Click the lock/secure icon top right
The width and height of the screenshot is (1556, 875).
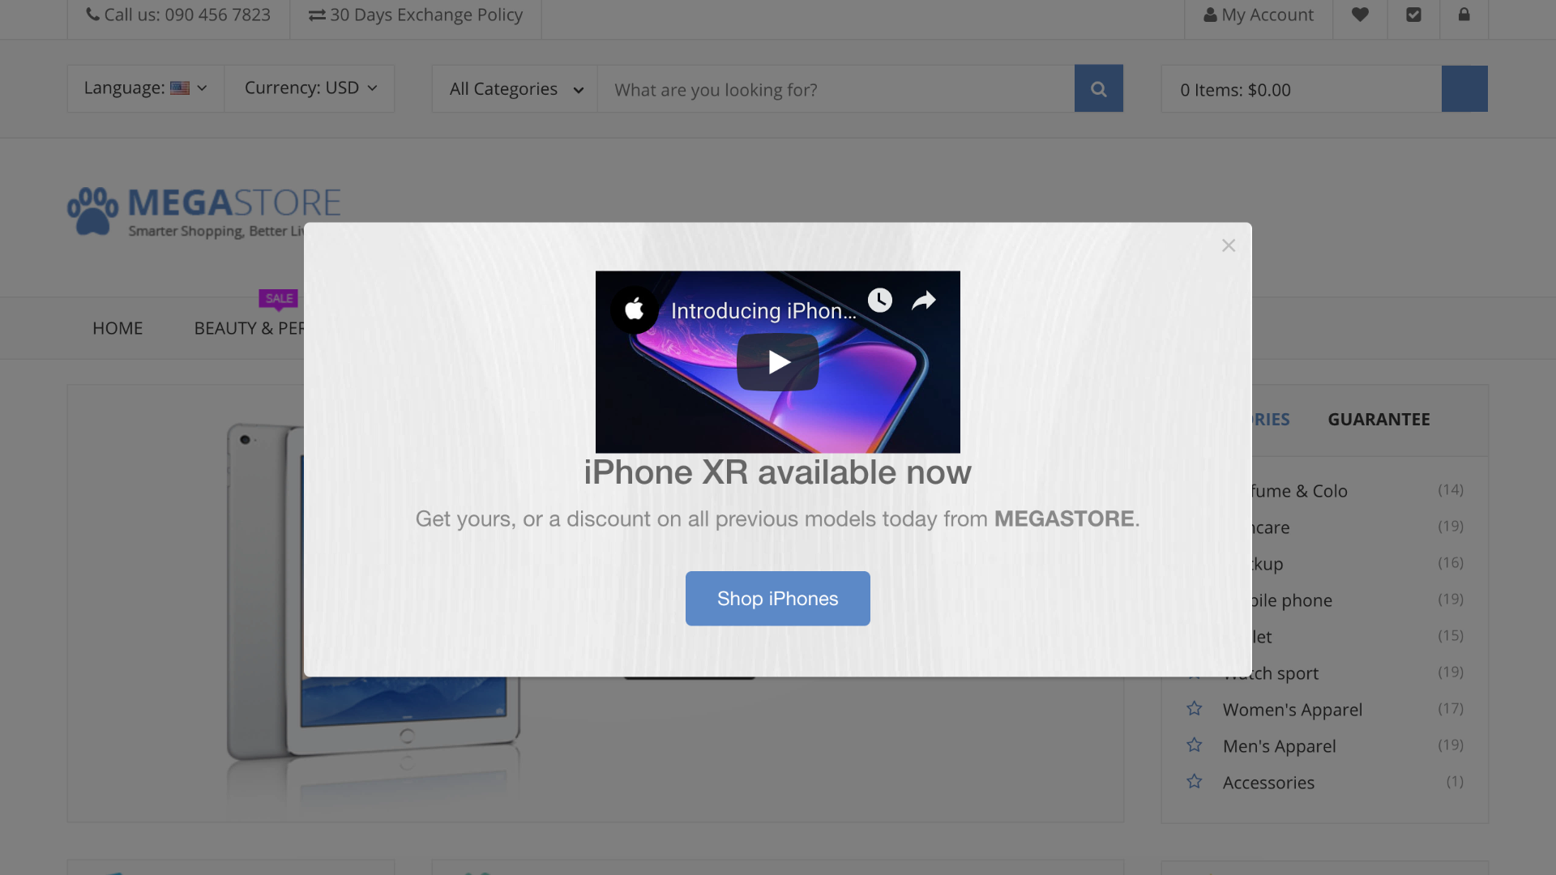click(1464, 15)
